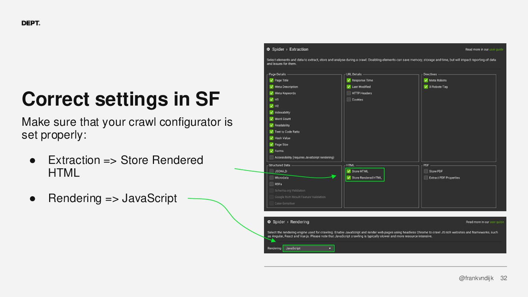Screen dimensions: 528x297
Task: Click the 'Correct settings in SF' heading
Action: pyautogui.click(x=121, y=99)
